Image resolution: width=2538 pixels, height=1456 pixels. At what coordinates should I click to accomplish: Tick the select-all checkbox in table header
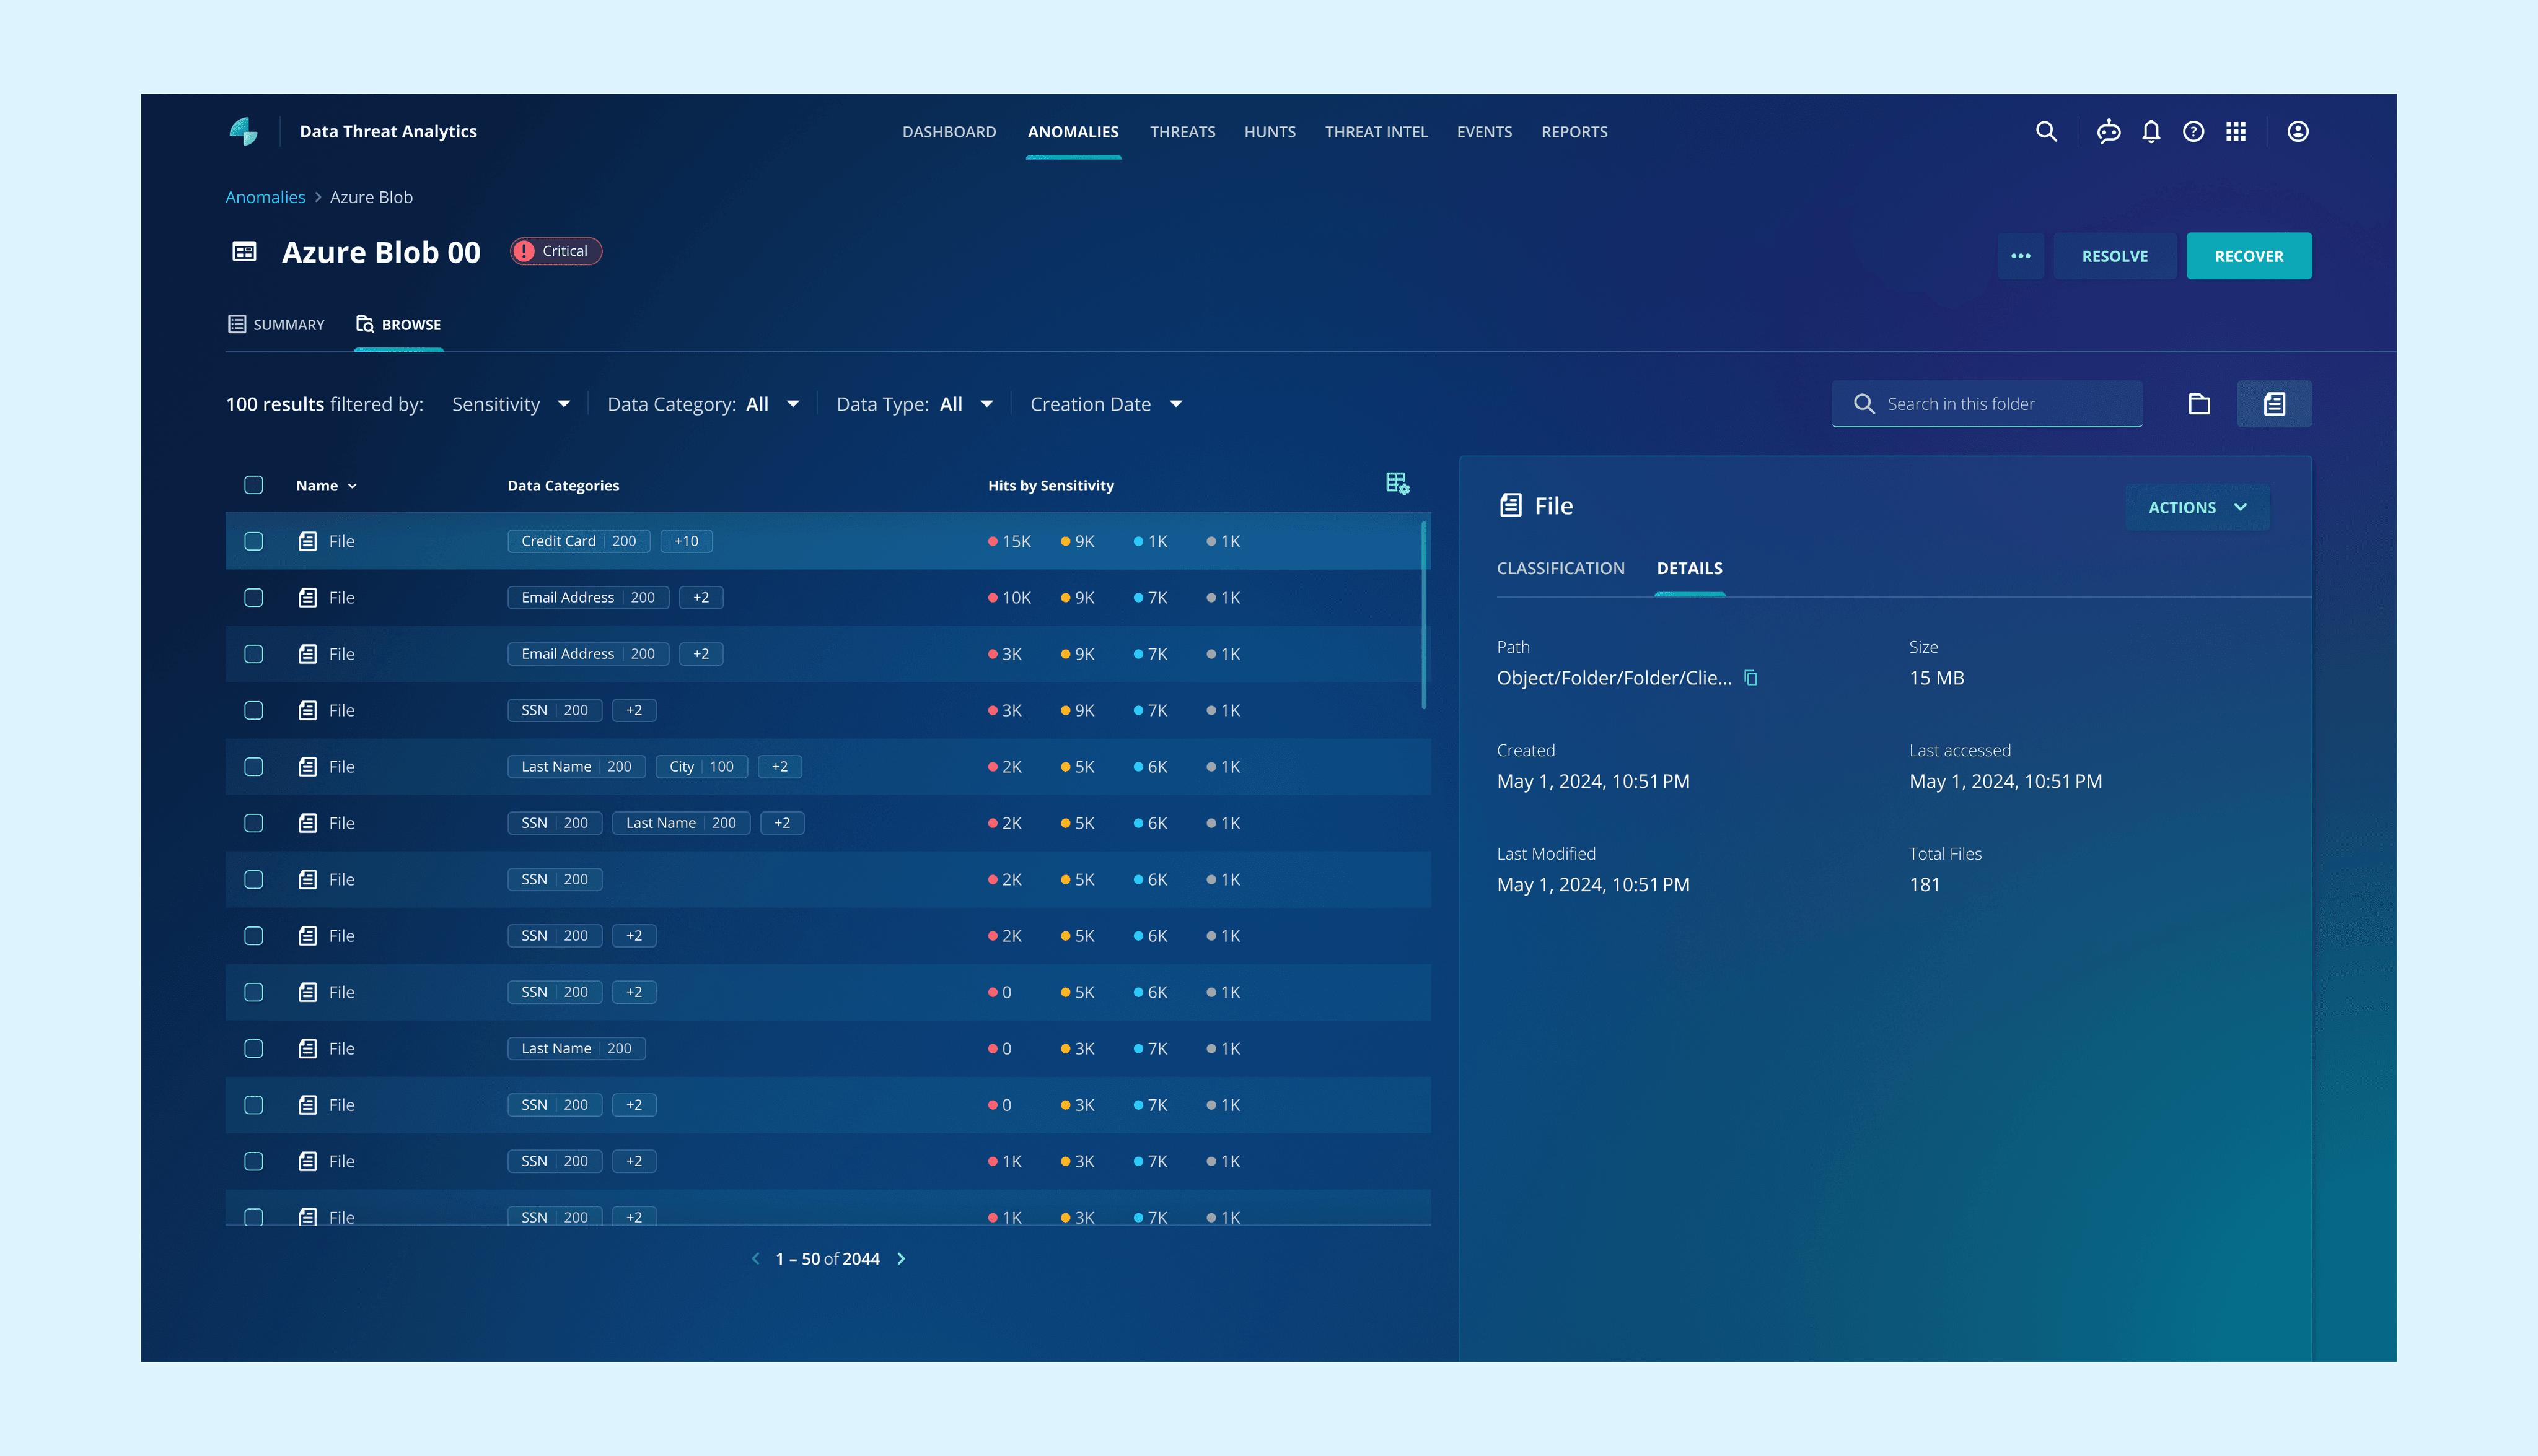point(254,485)
